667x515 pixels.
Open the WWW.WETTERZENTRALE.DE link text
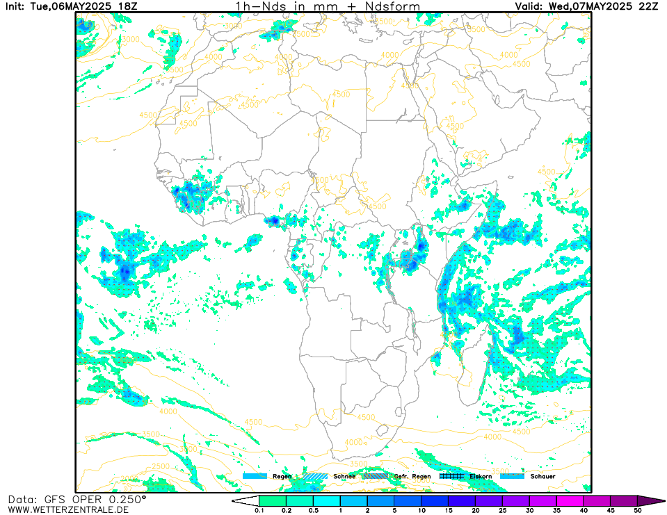(68, 509)
